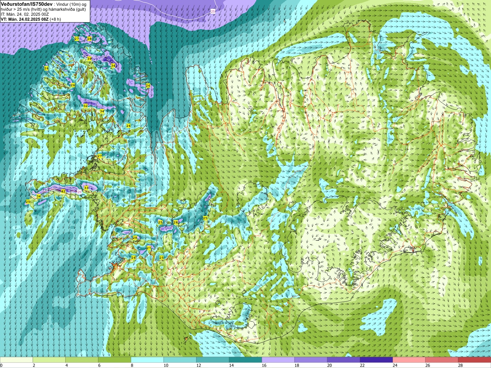The height and width of the screenshot is (368, 491).
Task: Click the 'Vindur (10m) og' caption text
Action: (x=71, y=4)
